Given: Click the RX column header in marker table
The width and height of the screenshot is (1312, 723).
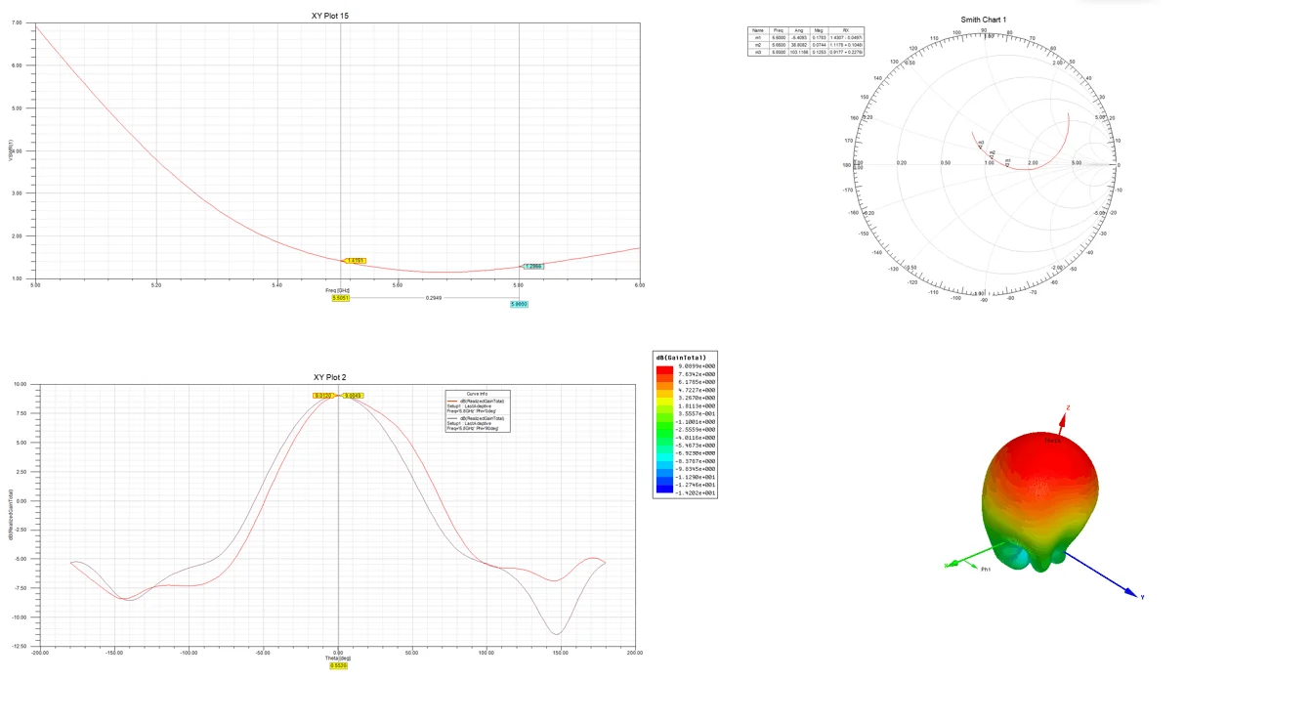Looking at the screenshot, I should tap(846, 31).
